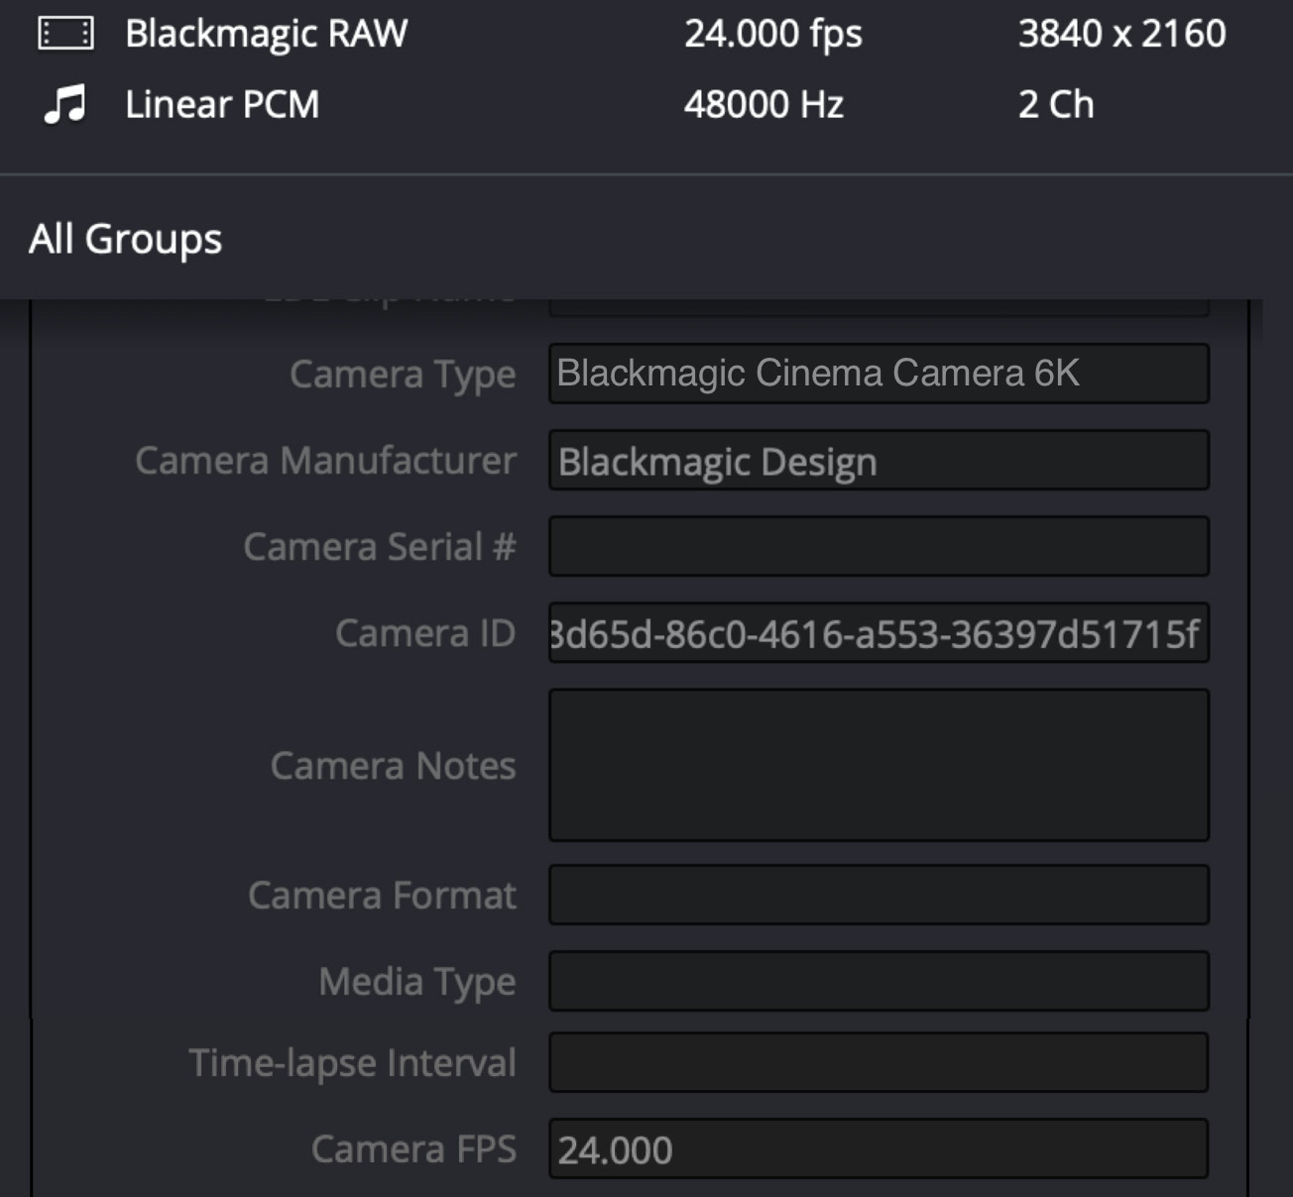Screen dimensions: 1293x1197
Task: Select the Camera Type label text
Action: [402, 375]
